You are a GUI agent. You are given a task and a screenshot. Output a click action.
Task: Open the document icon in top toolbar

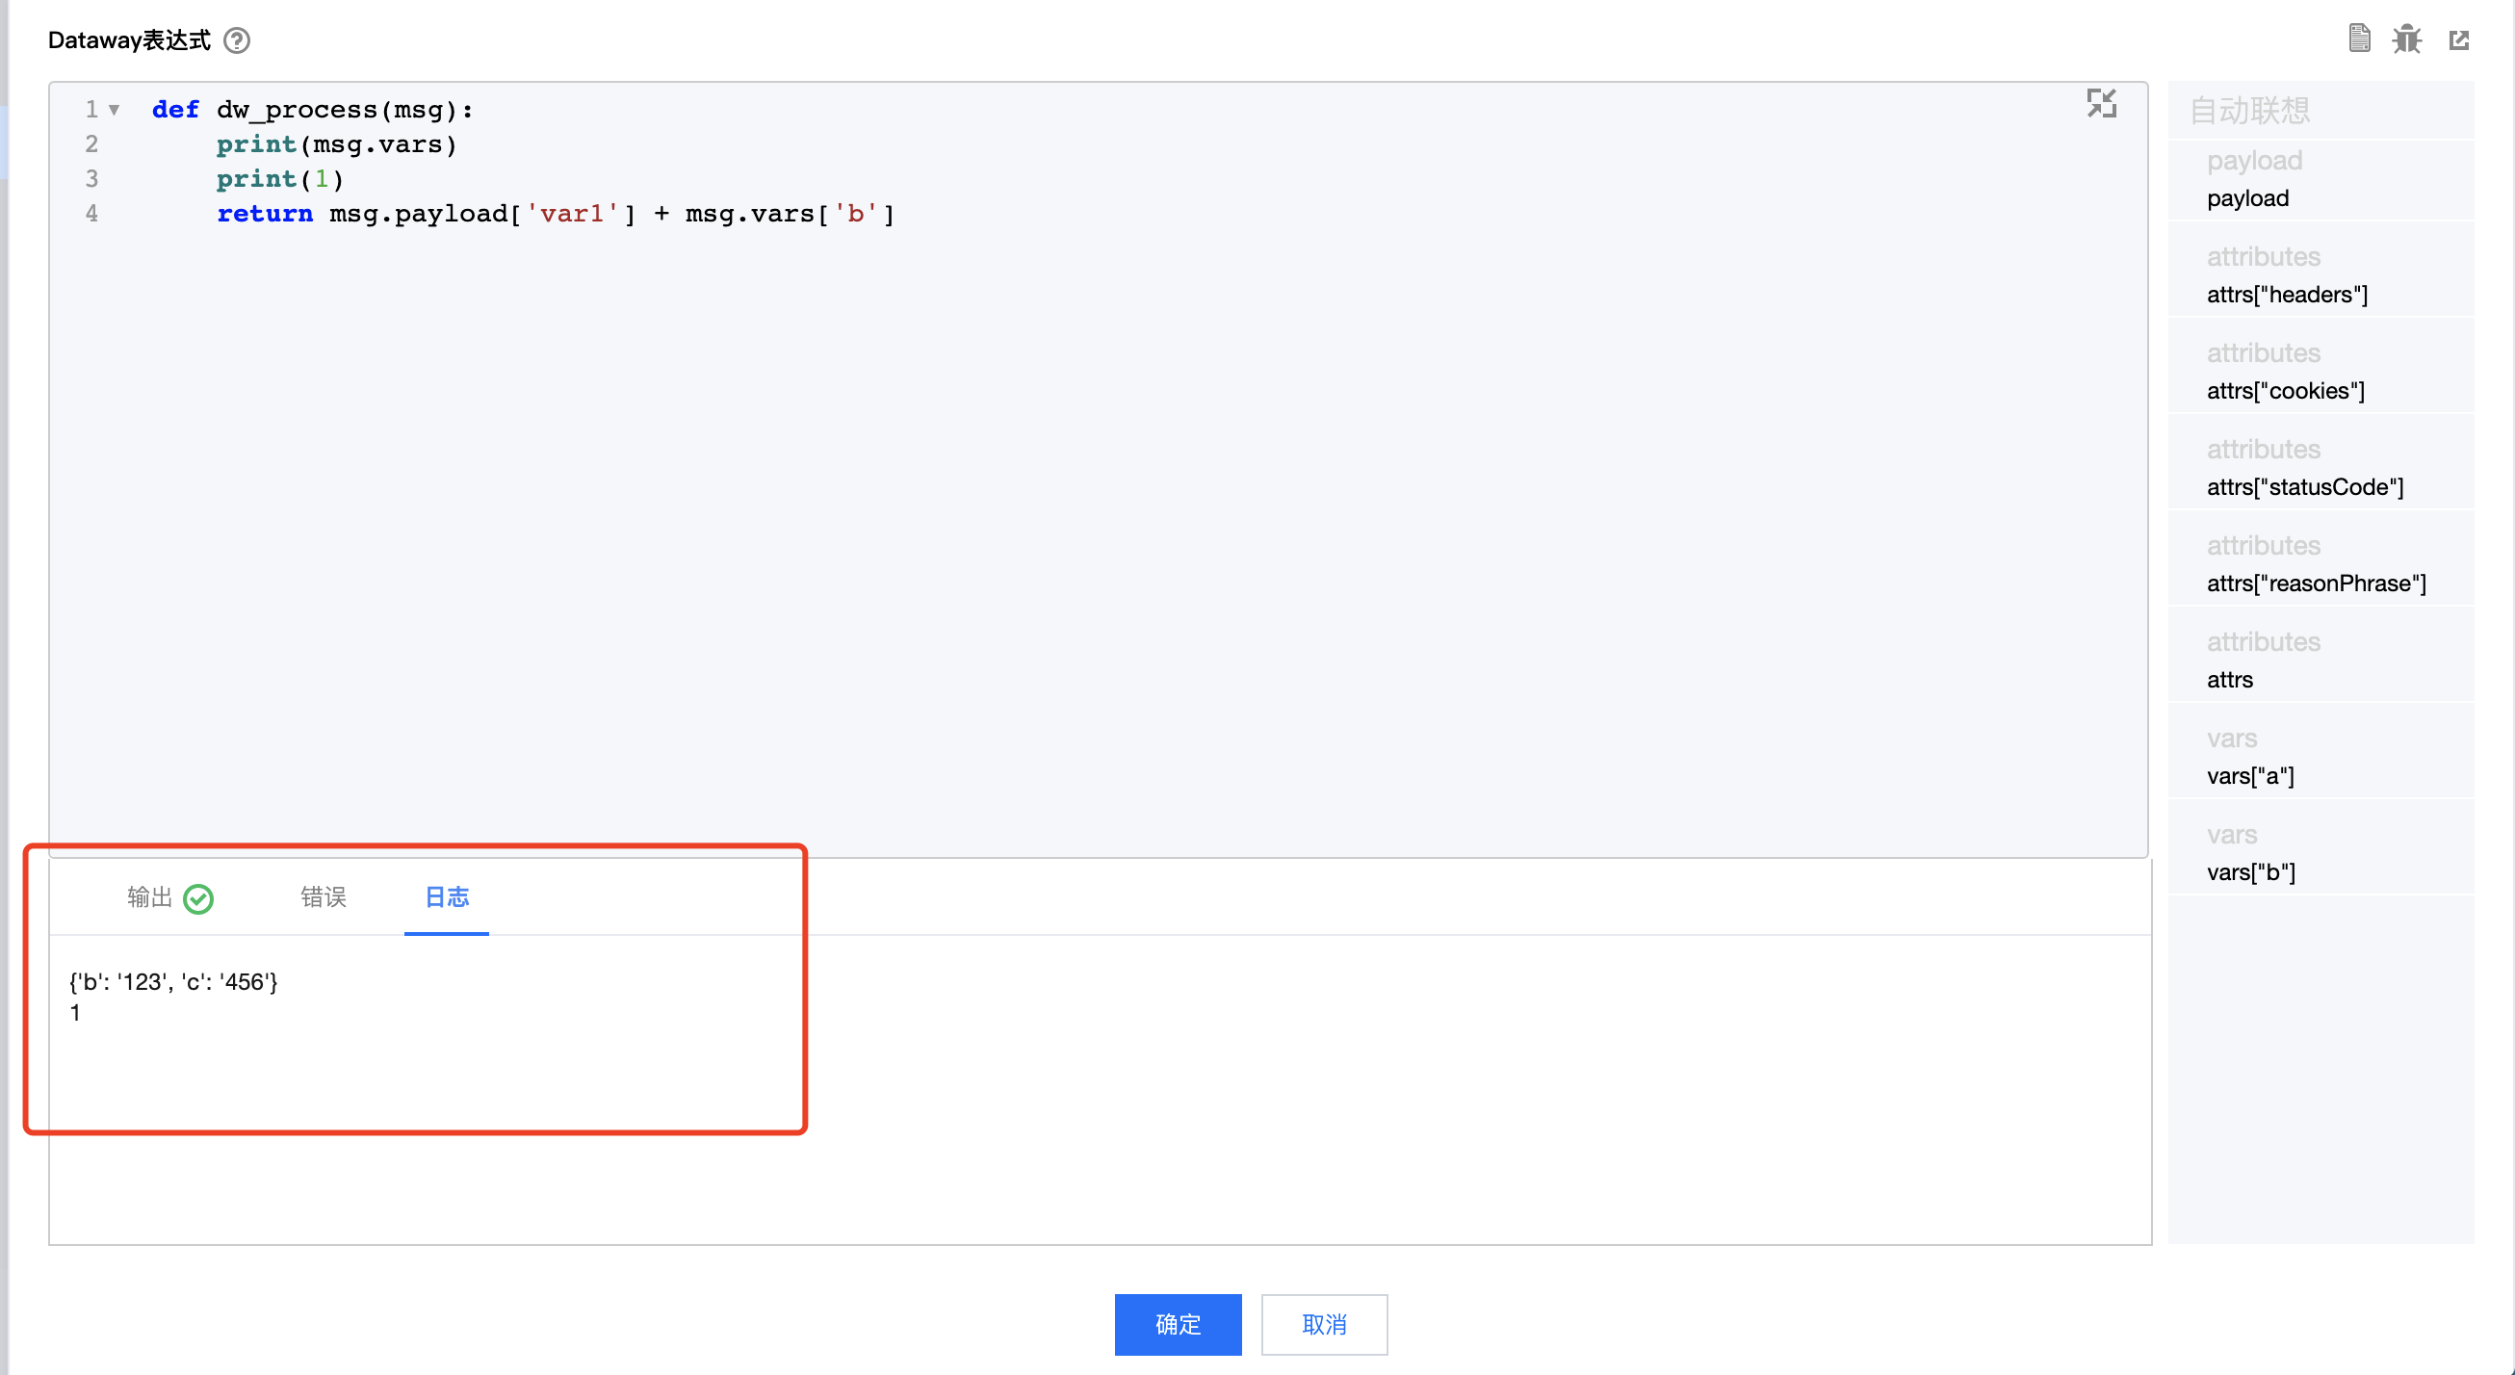(x=2359, y=39)
